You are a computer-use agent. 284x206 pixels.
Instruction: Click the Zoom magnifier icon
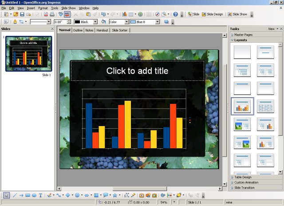[x=164, y=14]
